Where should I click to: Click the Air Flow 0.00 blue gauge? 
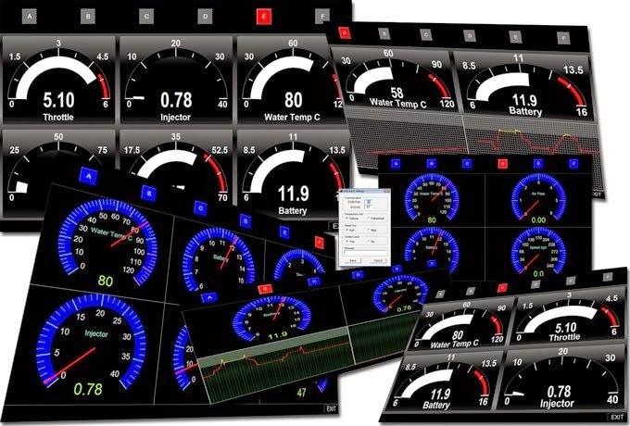[538, 199]
